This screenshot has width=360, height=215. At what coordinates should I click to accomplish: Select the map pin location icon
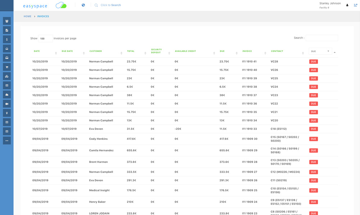7,113
